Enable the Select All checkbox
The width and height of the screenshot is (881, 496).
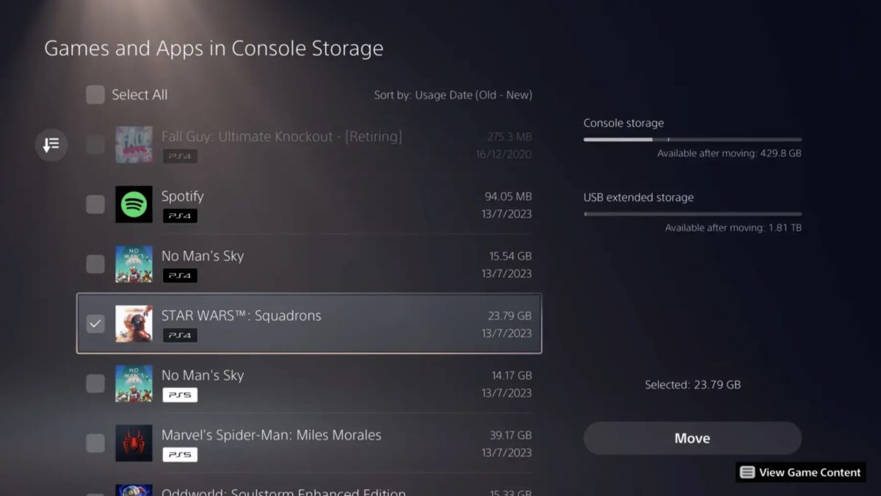point(95,95)
